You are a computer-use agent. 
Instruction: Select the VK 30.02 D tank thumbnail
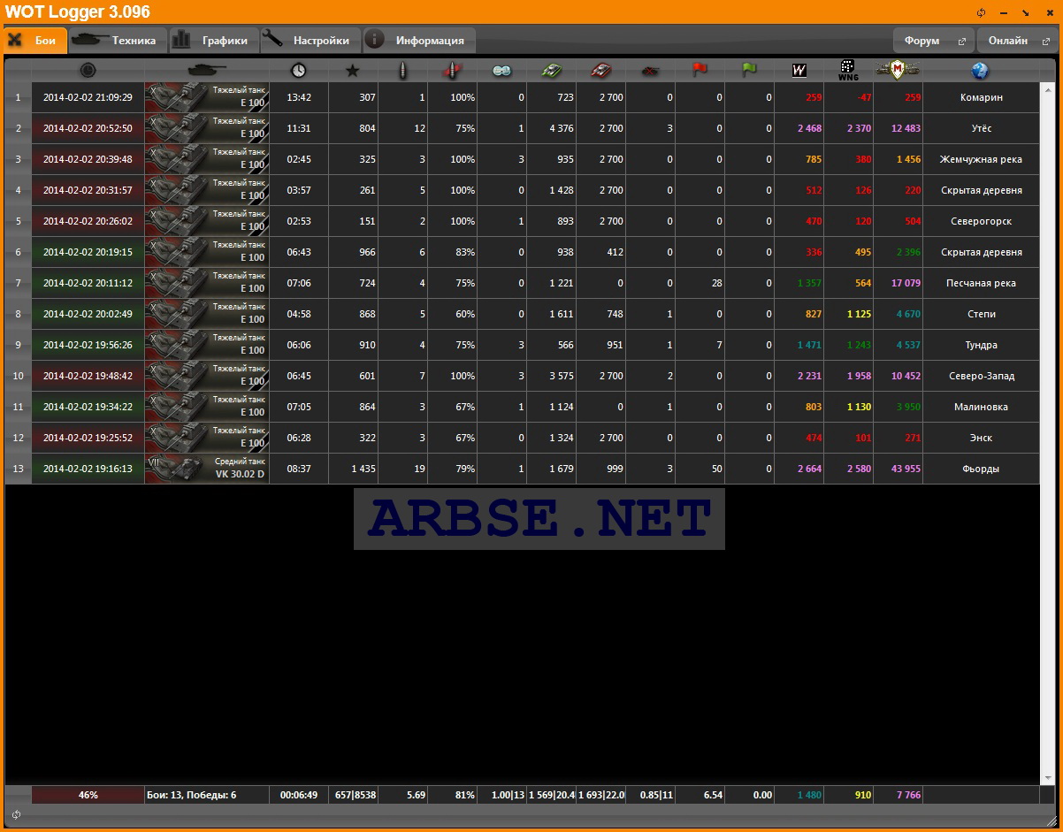(x=207, y=469)
